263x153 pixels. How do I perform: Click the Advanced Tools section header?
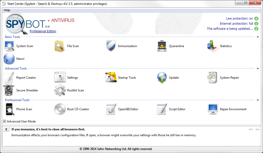click(x=16, y=68)
